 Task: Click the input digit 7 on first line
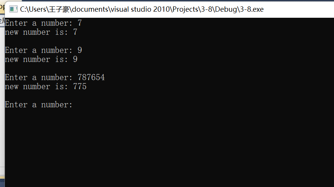[x=80, y=23]
